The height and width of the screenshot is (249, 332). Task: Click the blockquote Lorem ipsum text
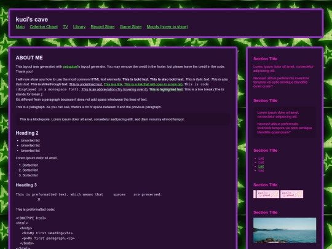click(102, 119)
